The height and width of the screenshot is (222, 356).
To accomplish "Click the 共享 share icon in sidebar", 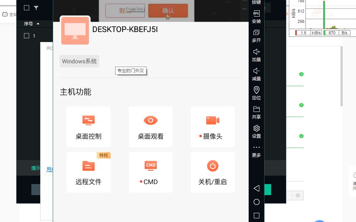I will [256, 112].
